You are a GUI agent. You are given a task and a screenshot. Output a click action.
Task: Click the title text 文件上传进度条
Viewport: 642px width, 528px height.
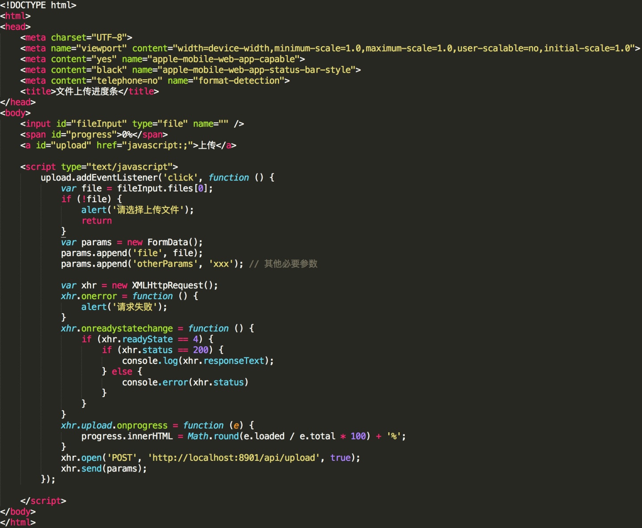coord(87,91)
